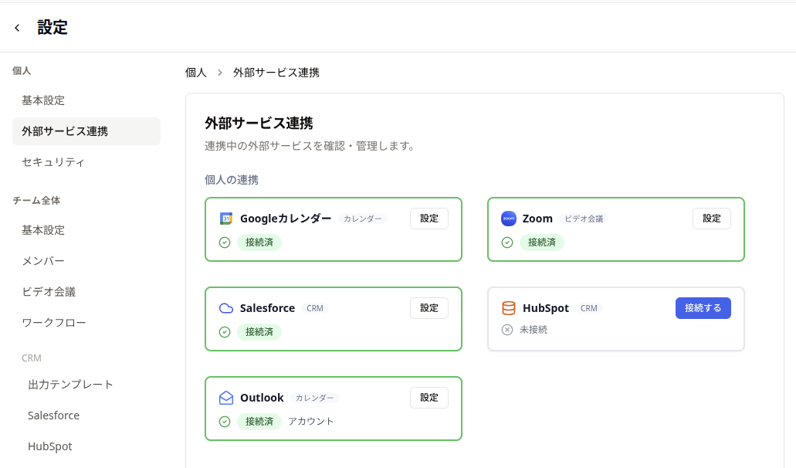
Task: Click the Outlook card title
Action: (x=262, y=398)
